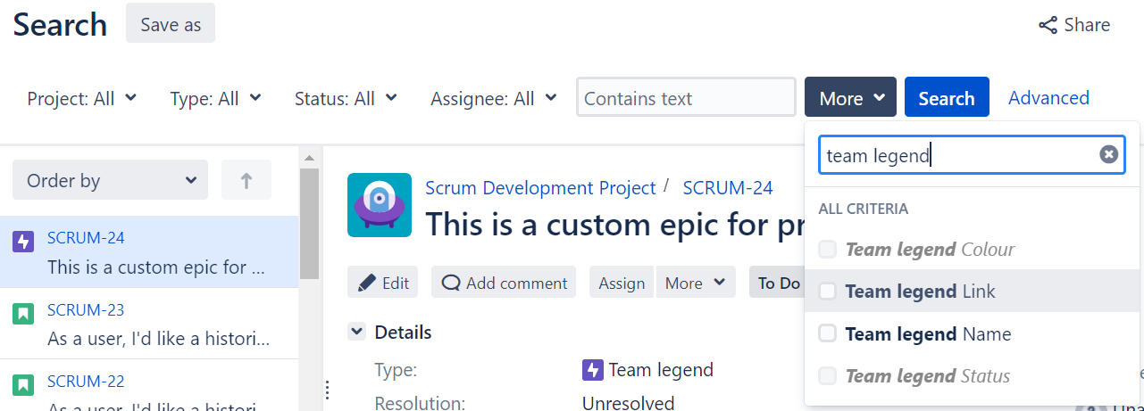This screenshot has height=411, width=1144.
Task: Click the ALL CRITERIA heading
Action: coord(864,210)
